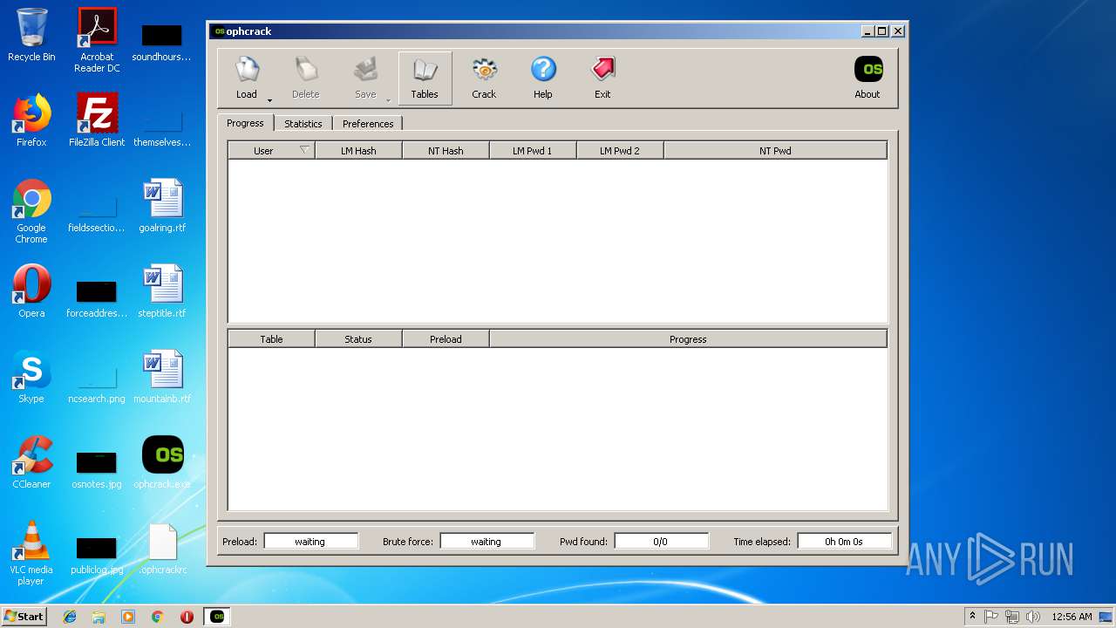1116x628 pixels.
Task: Select the Recycle Bin desktop icon
Action: coord(31,35)
